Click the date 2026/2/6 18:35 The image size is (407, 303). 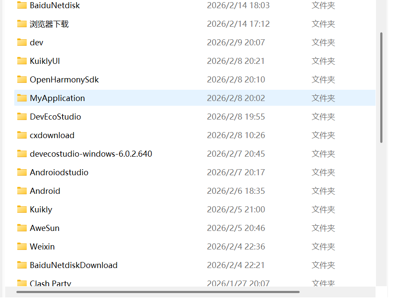(236, 191)
